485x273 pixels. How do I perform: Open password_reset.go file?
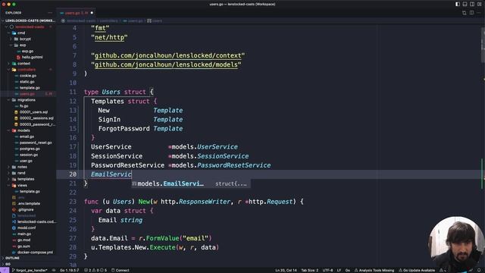pyautogui.click(x=36, y=143)
